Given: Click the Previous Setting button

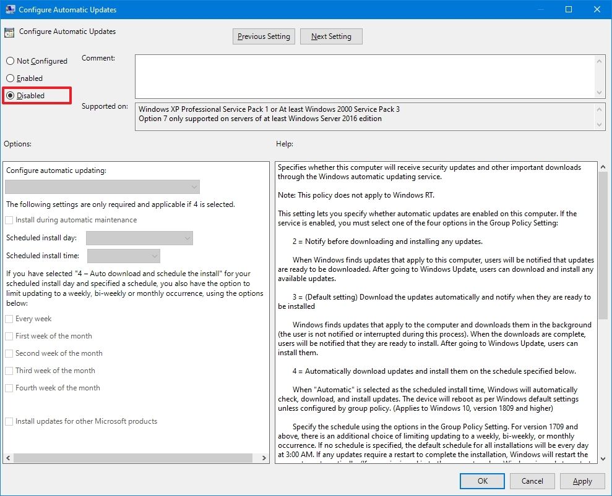Looking at the screenshot, I should point(263,36).
